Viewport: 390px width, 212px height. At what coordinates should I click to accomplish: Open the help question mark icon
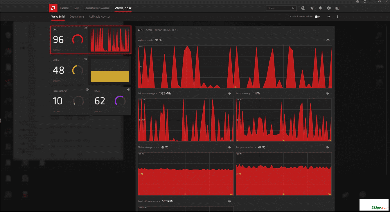(x=365, y=1)
